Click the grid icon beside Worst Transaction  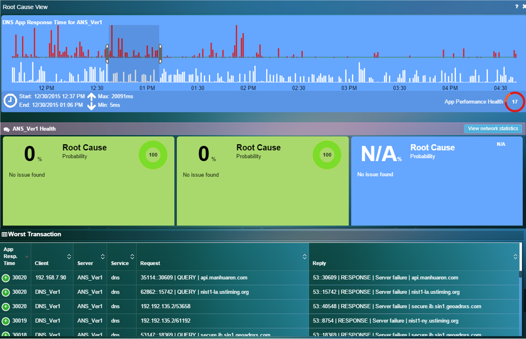[5, 234]
